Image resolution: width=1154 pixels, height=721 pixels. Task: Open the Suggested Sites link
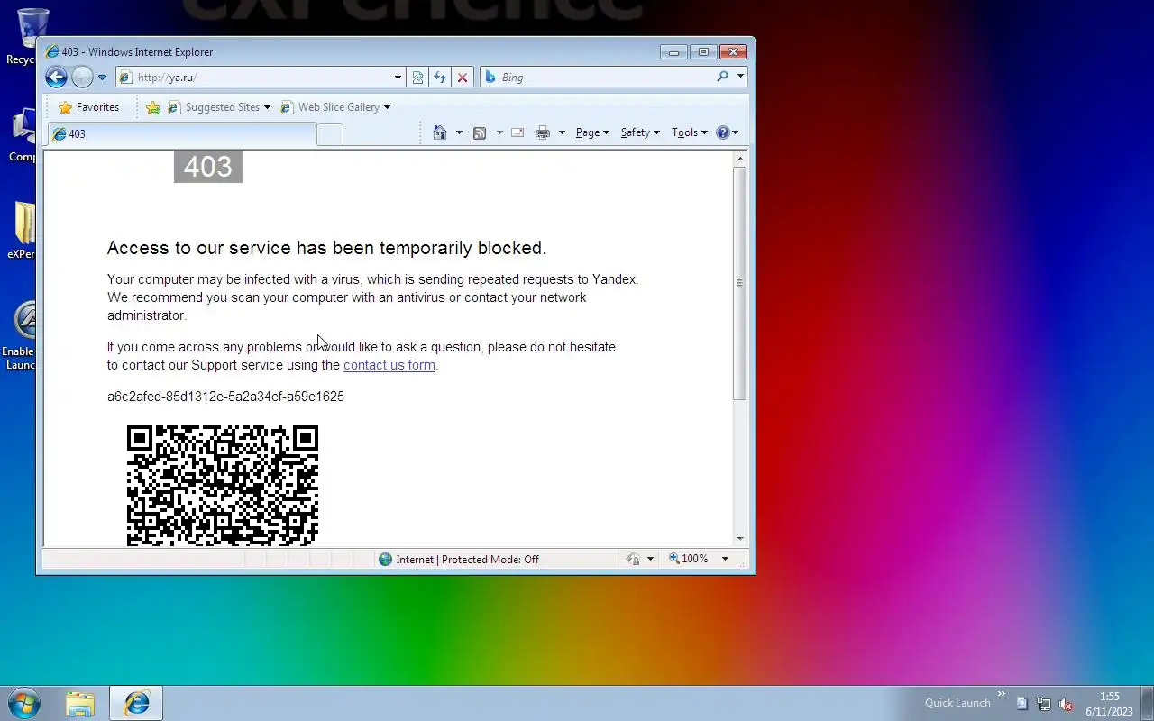coord(219,107)
